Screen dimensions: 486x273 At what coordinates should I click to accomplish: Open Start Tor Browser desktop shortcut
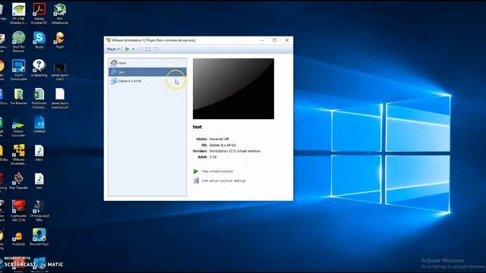18,42
